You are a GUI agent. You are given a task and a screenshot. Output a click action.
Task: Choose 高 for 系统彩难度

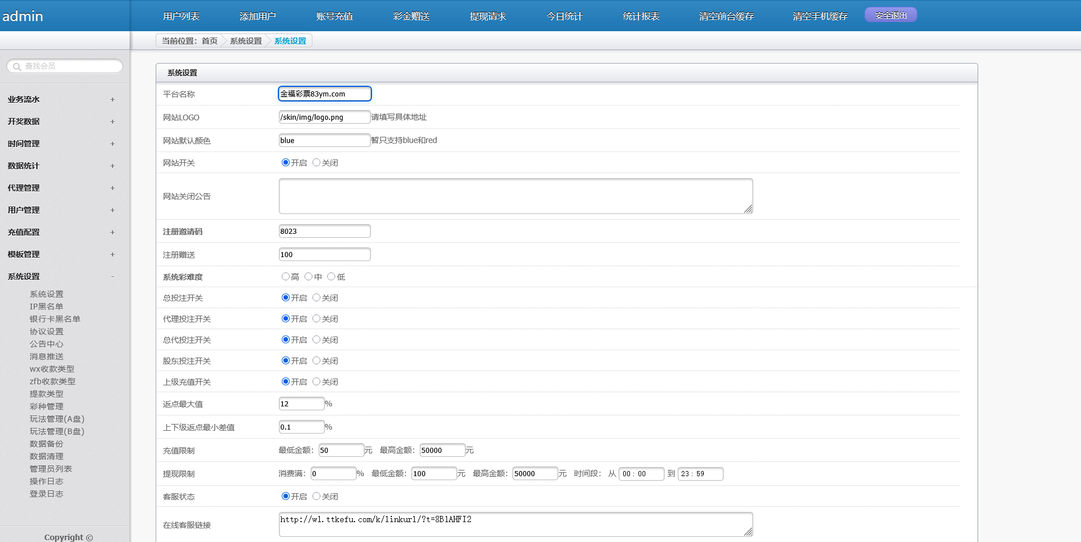(285, 277)
